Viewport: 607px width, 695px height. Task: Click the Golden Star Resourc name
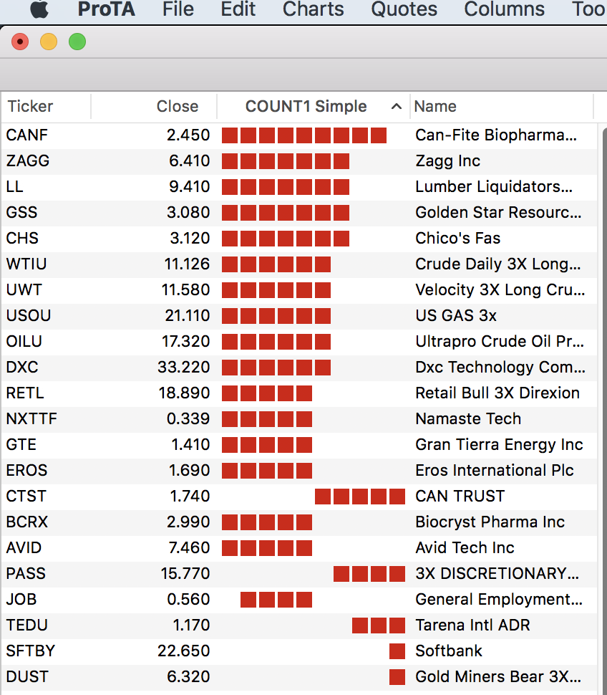tap(498, 212)
